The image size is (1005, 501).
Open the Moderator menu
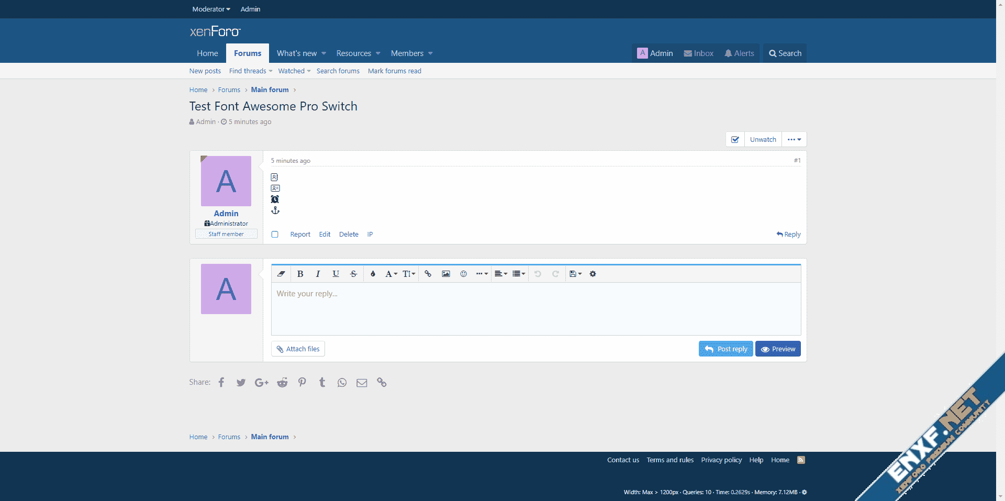(x=211, y=9)
